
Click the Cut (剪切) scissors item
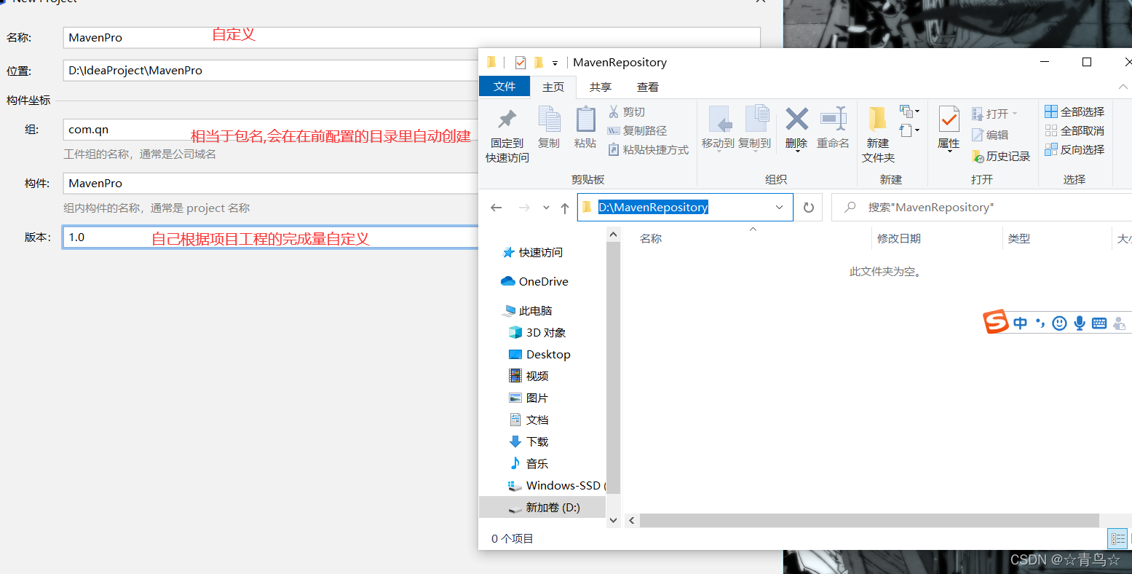click(x=627, y=111)
